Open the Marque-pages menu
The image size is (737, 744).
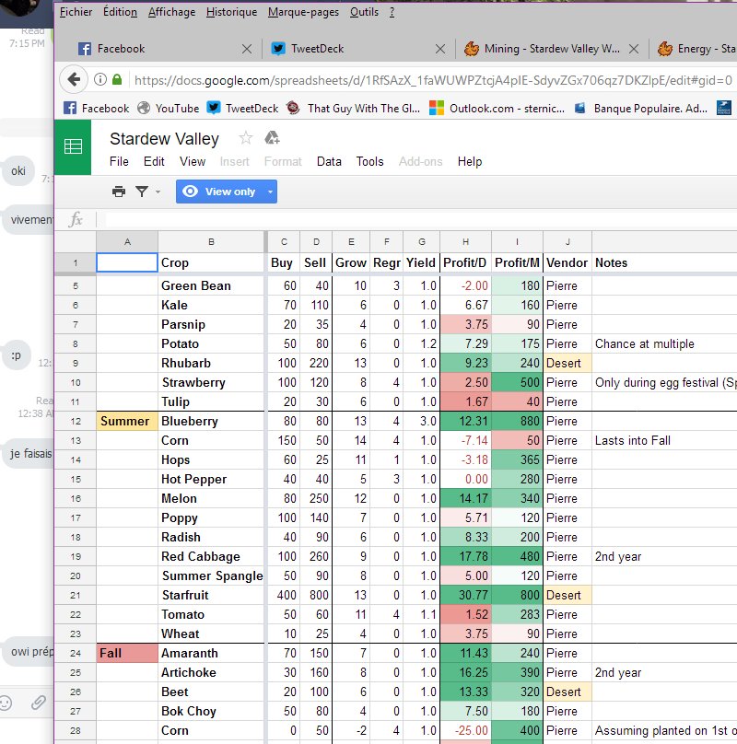pos(303,12)
